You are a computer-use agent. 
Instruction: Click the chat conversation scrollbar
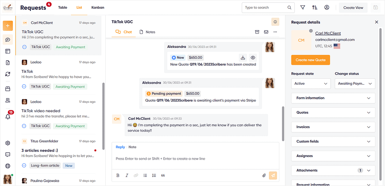pos(283,123)
